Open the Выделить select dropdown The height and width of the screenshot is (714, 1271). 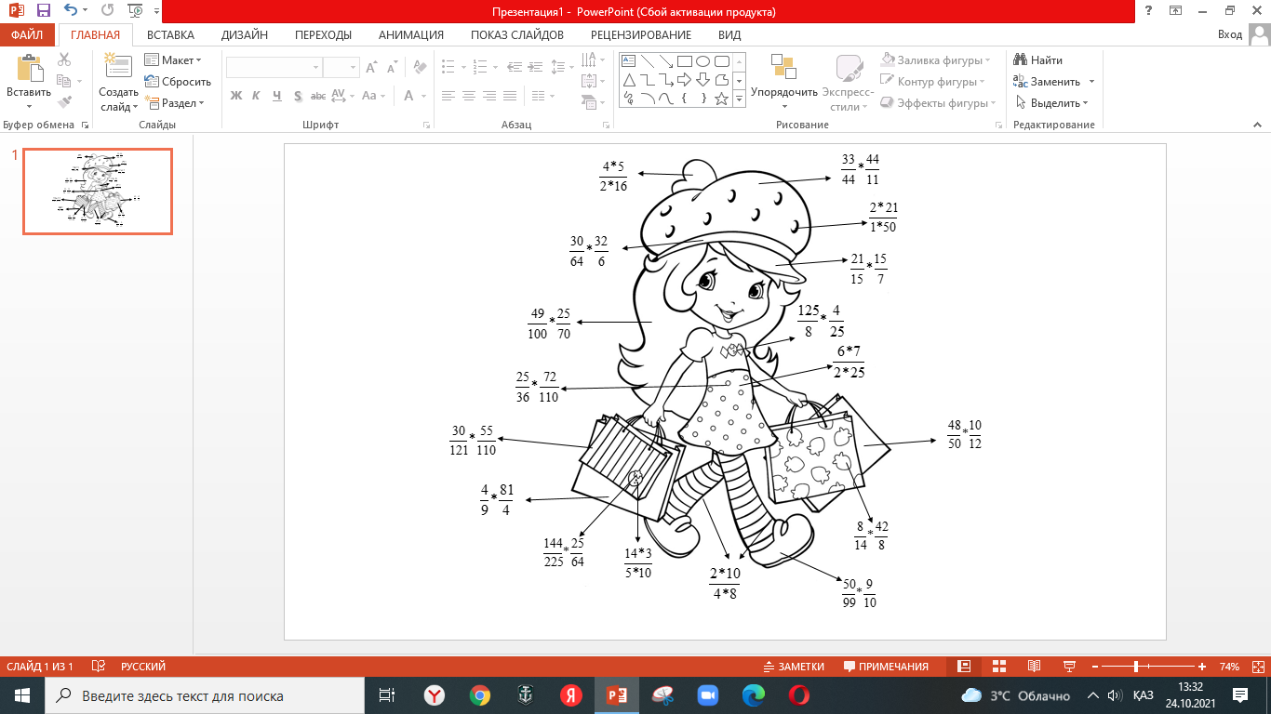1051,103
